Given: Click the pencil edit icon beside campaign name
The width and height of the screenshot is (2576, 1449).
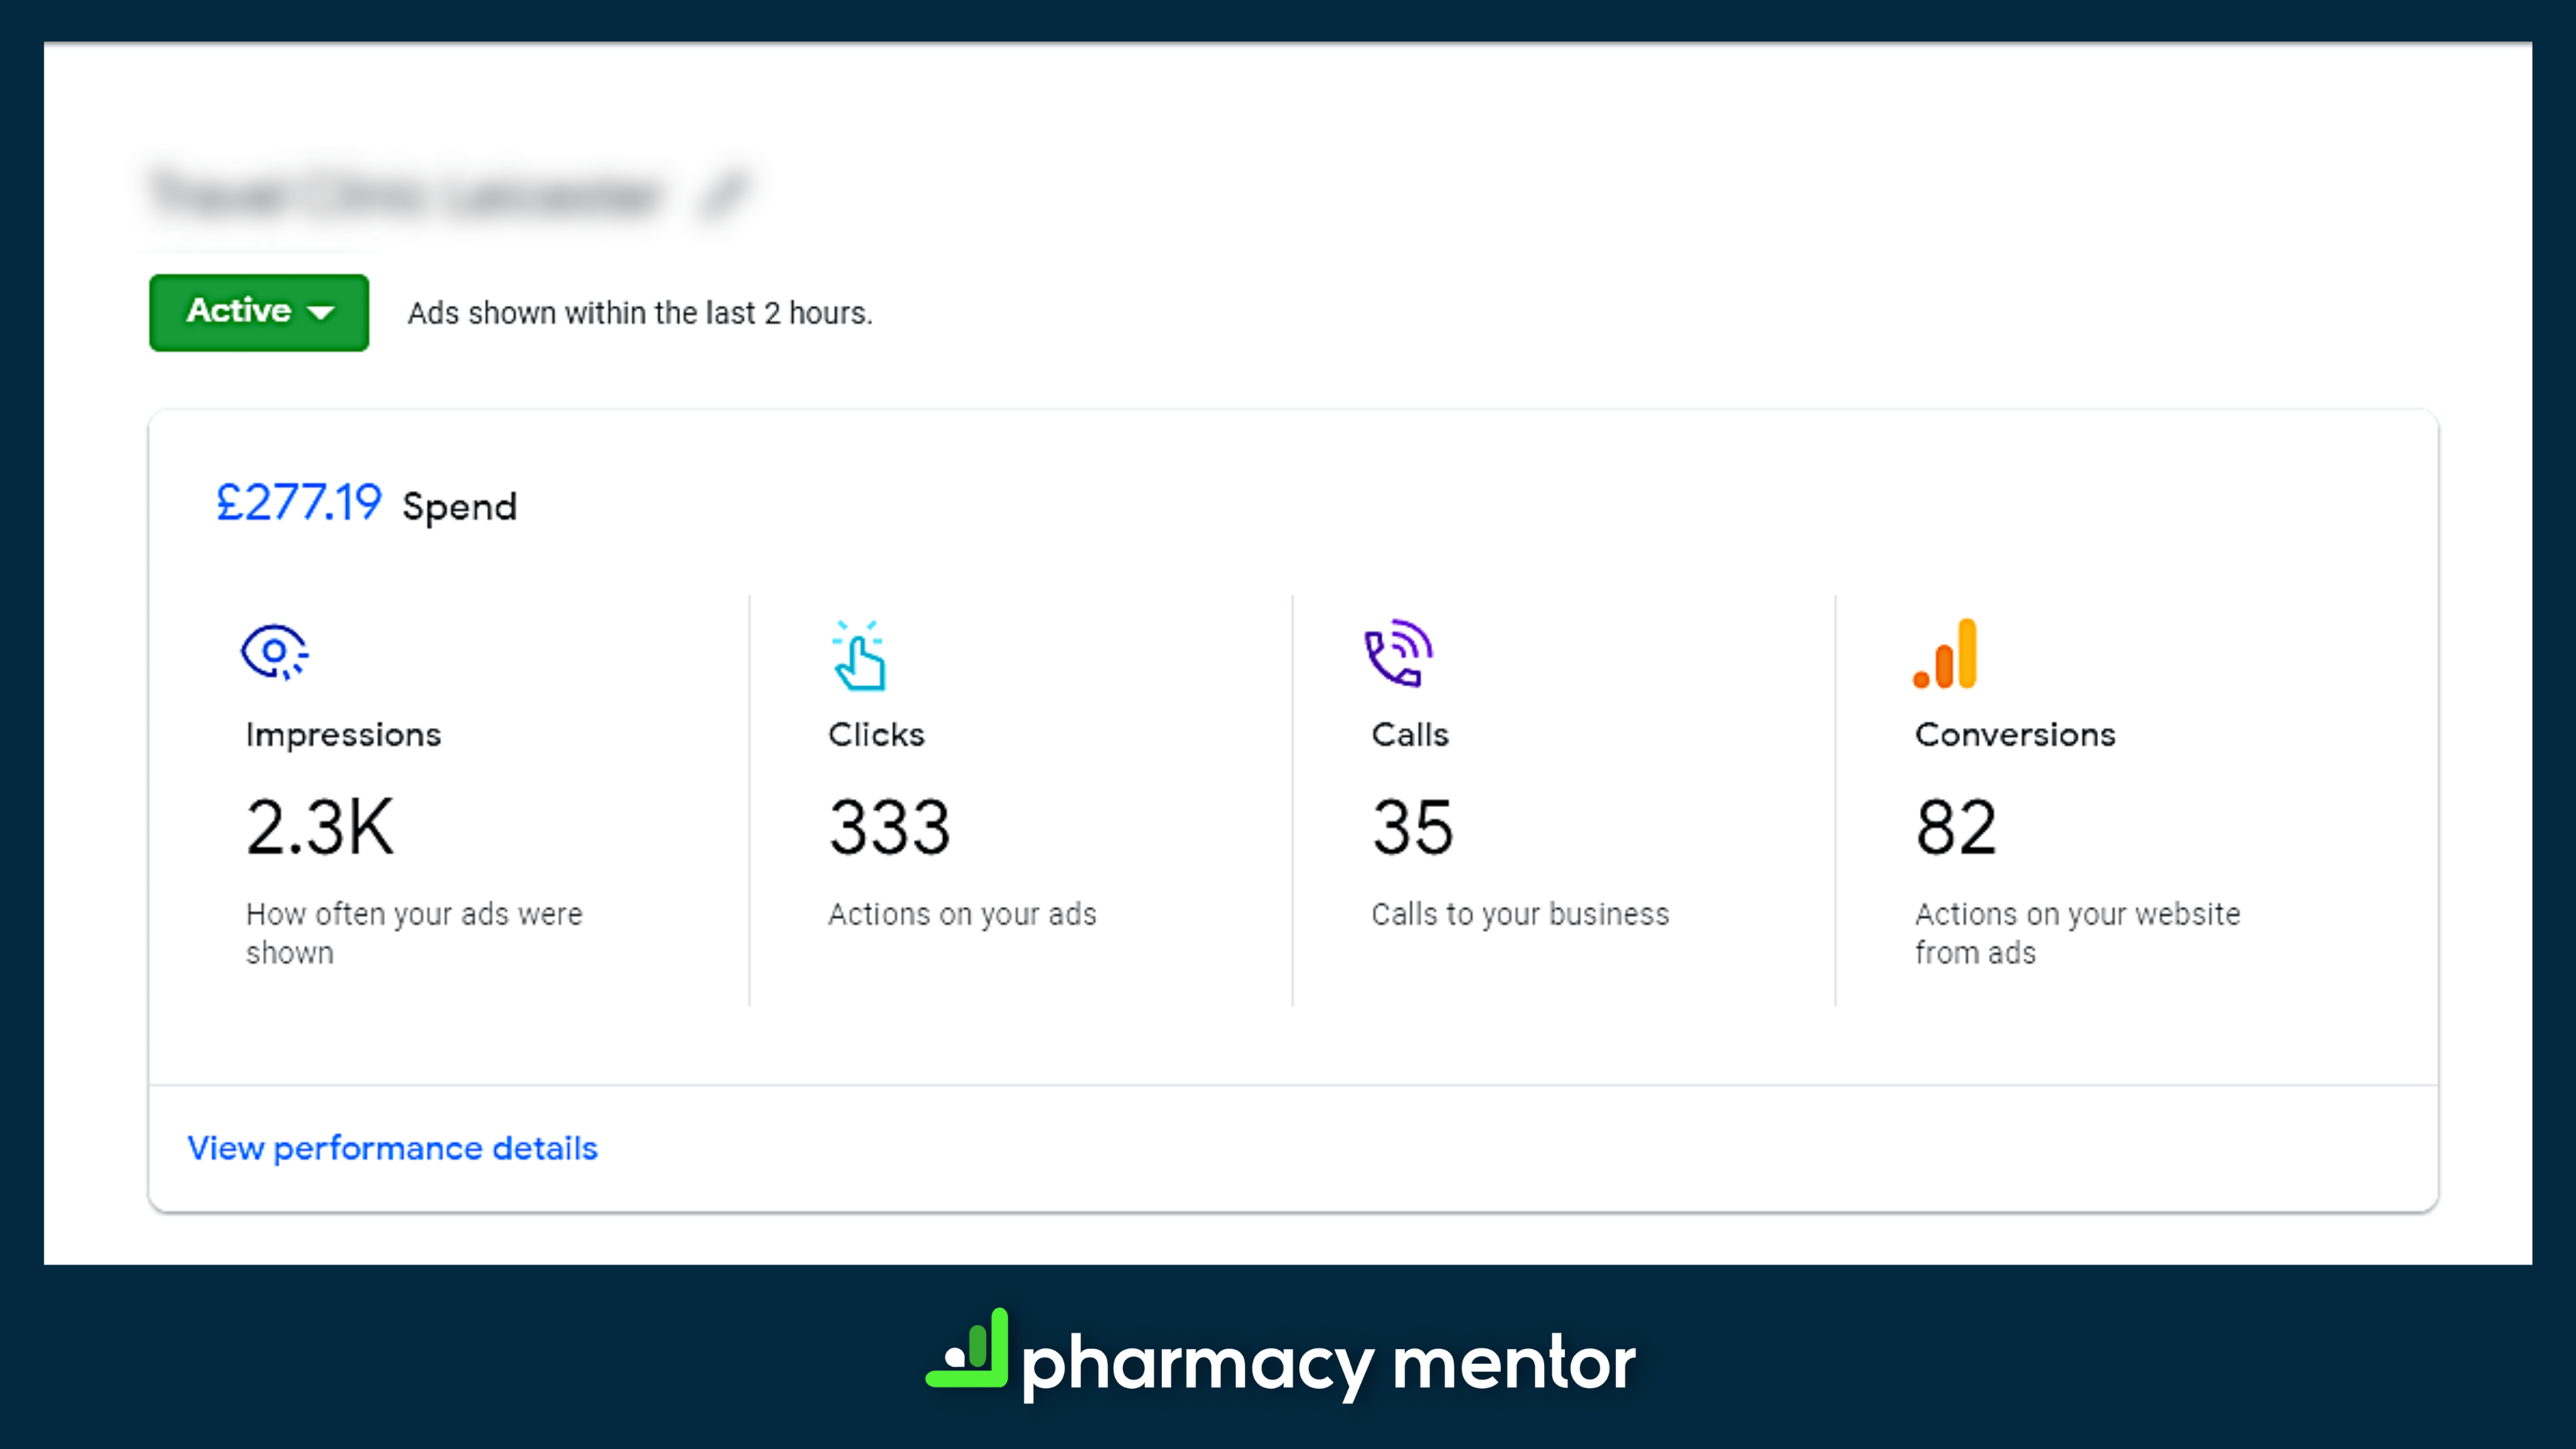Looking at the screenshot, I should click(723, 193).
